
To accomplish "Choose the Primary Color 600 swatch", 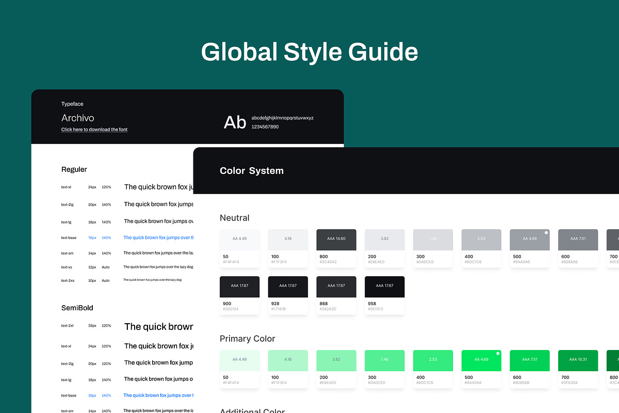I will (x=530, y=369).
